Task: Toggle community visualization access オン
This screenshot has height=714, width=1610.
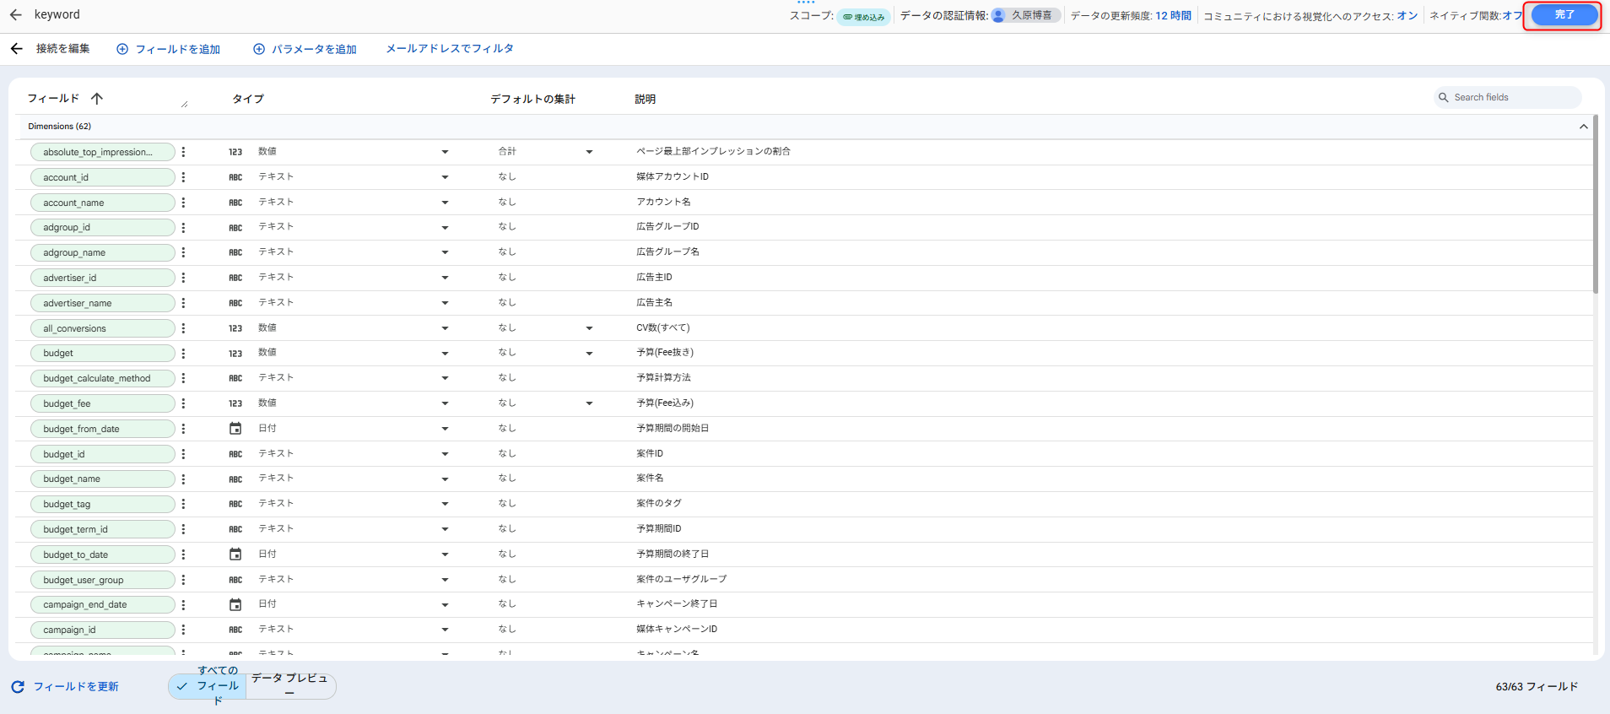Action: (1407, 15)
